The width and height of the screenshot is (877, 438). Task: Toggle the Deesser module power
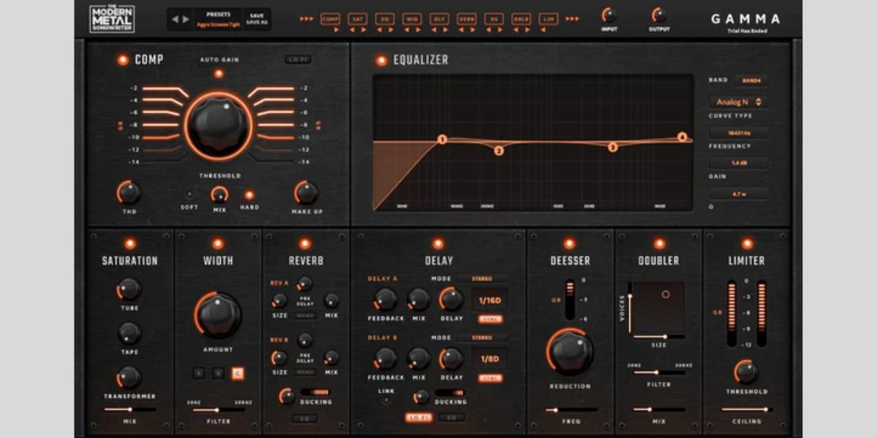(569, 244)
